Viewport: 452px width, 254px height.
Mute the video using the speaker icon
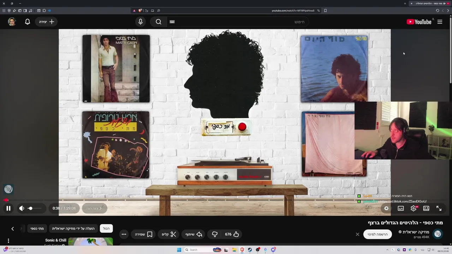pyautogui.click(x=22, y=208)
